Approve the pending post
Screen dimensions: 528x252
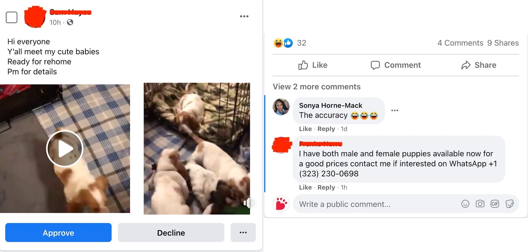click(58, 233)
